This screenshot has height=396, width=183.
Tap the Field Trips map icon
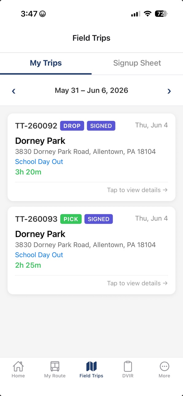91,366
